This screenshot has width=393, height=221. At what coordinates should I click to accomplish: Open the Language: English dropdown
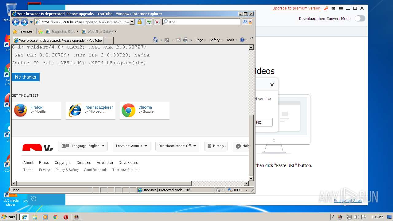pyautogui.click(x=83, y=146)
